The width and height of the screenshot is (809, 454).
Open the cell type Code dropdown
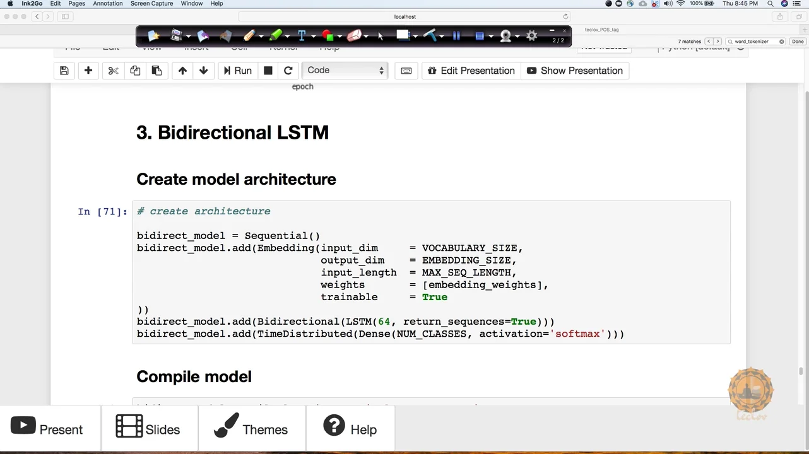coord(345,71)
